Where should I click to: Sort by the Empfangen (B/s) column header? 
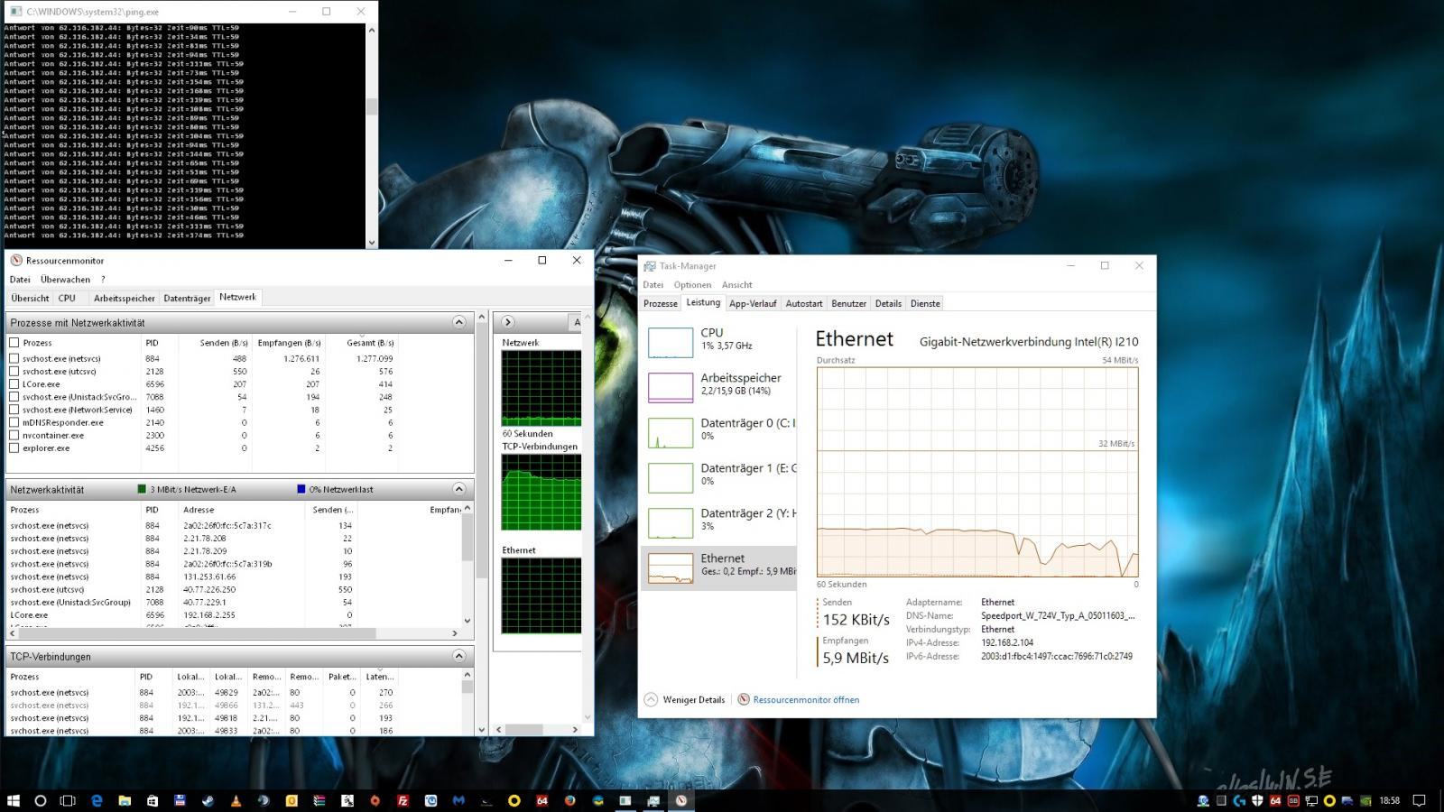[289, 343]
